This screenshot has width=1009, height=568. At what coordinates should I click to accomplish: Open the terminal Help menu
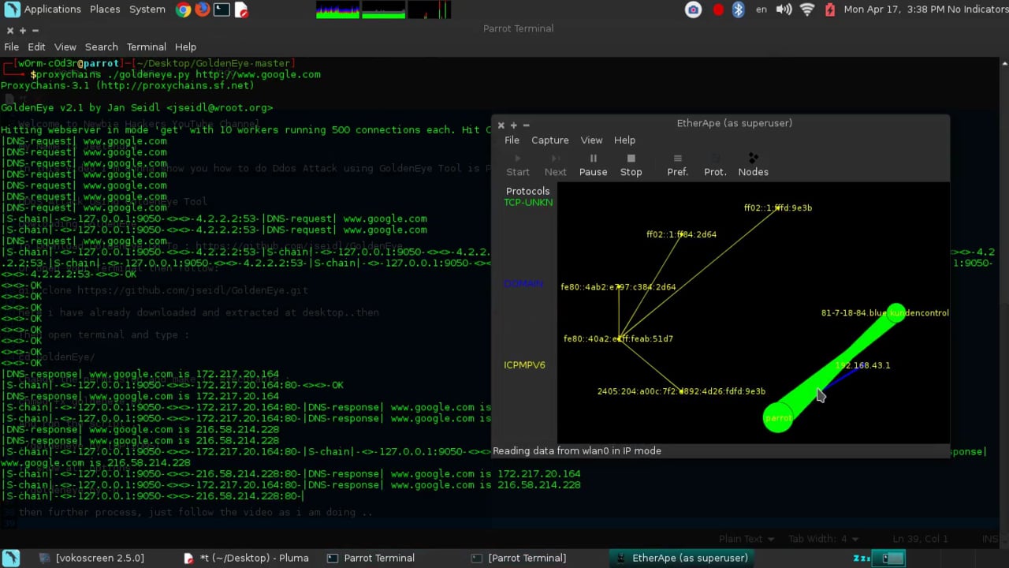185,47
